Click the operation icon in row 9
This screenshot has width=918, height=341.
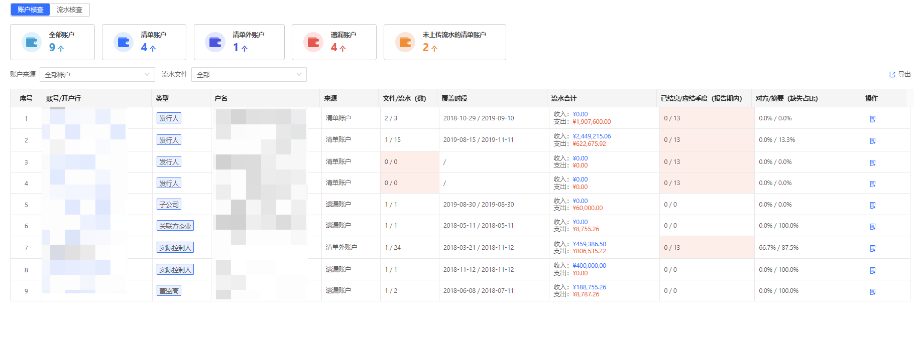(x=872, y=291)
